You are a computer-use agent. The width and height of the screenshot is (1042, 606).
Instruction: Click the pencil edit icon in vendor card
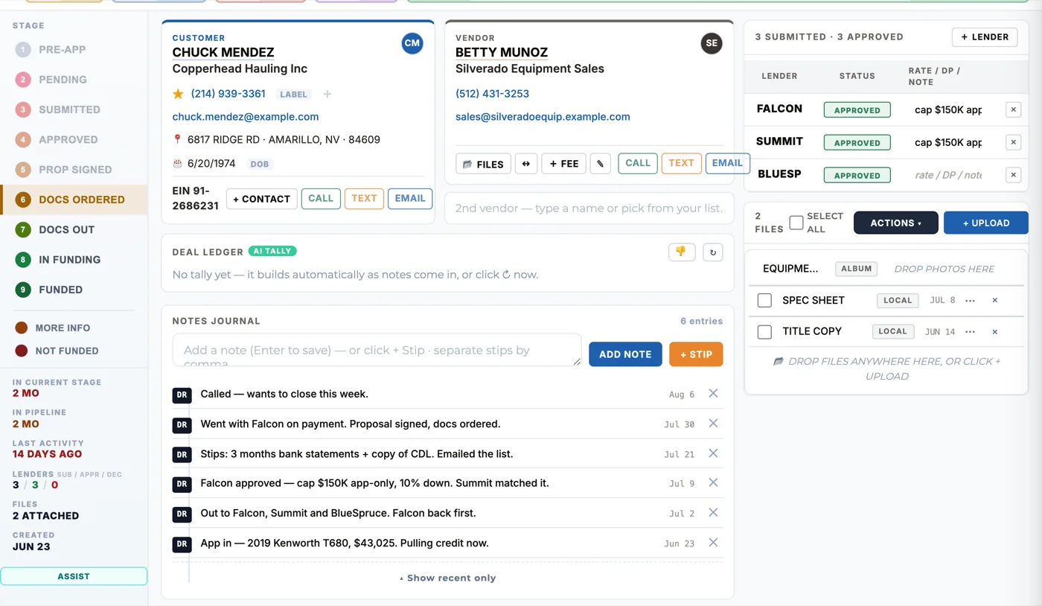[601, 164]
